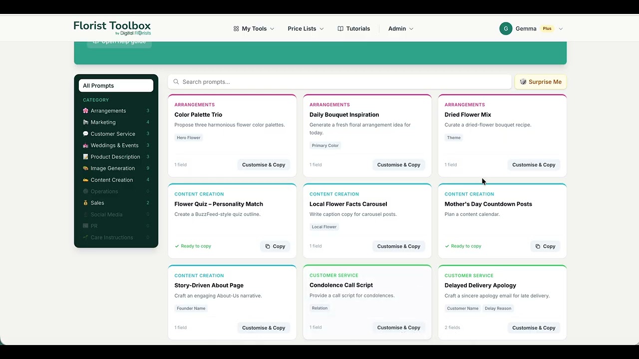The height and width of the screenshot is (359, 639).
Task: Click Gemma's profile avatar
Action: pyautogui.click(x=506, y=28)
